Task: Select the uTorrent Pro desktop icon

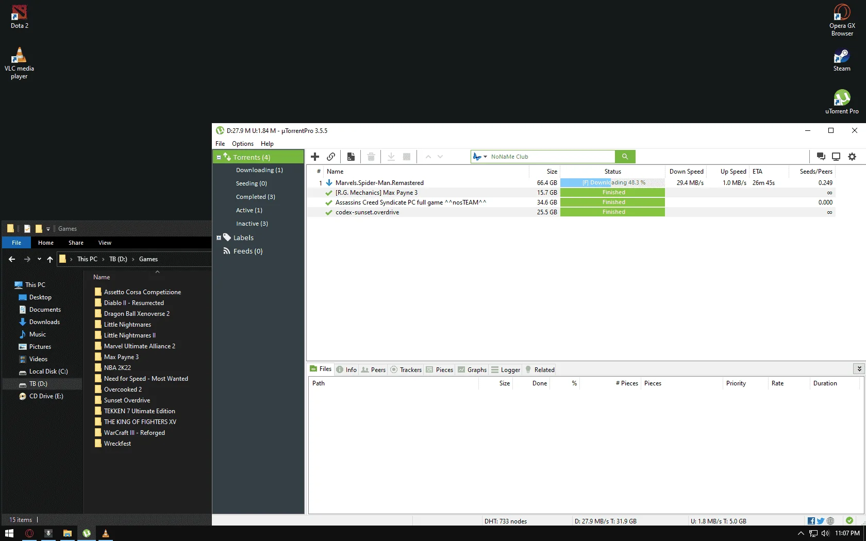Action: click(842, 102)
